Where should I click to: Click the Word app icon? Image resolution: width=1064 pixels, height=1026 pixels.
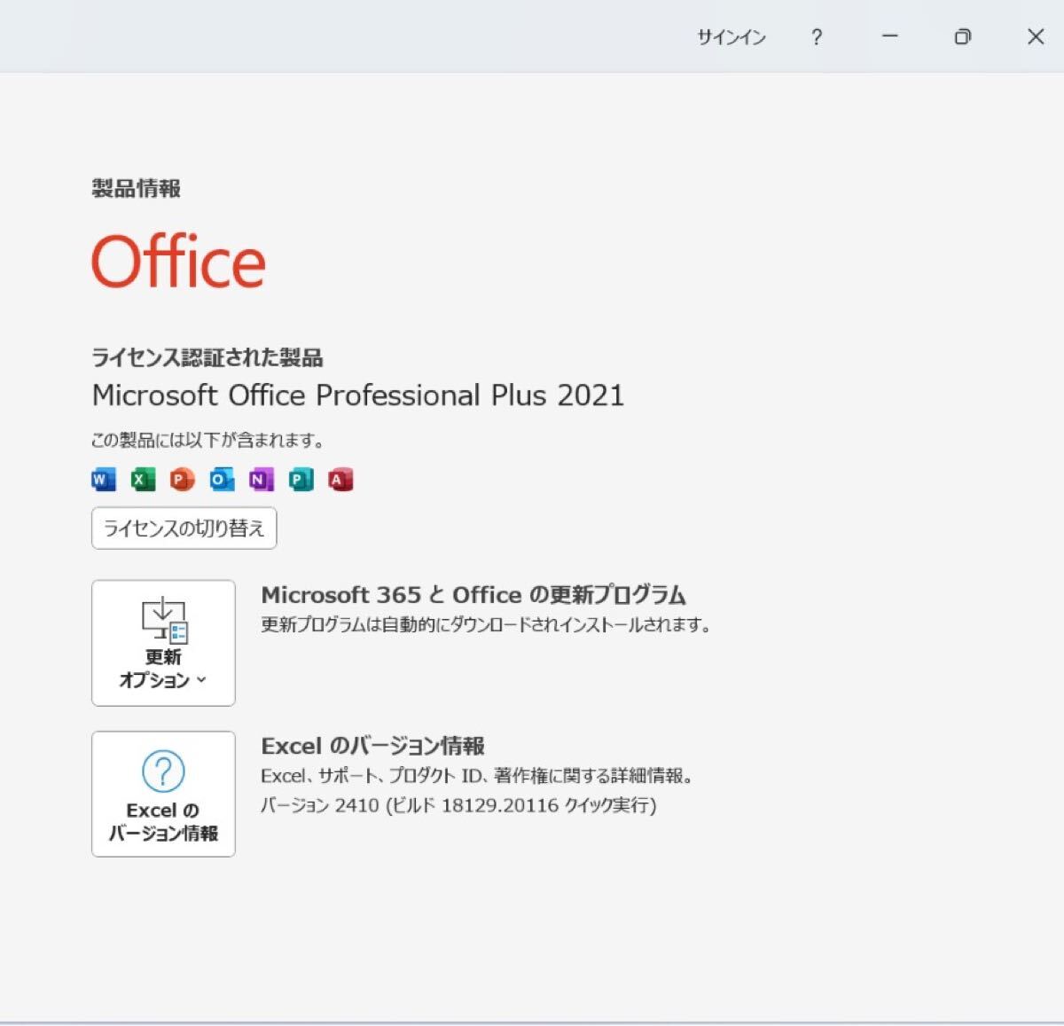pyautogui.click(x=104, y=480)
